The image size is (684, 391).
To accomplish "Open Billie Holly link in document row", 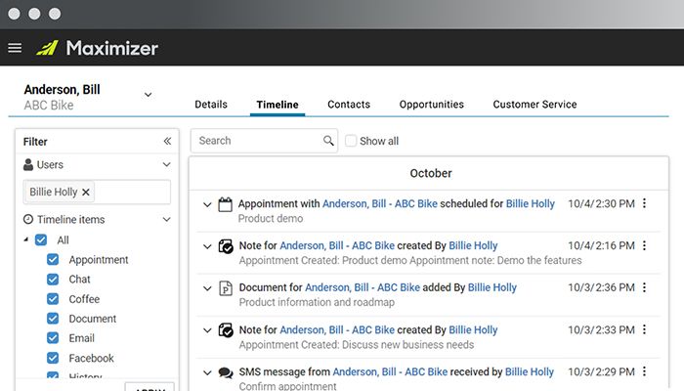I will (492, 287).
